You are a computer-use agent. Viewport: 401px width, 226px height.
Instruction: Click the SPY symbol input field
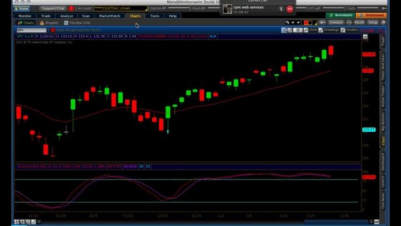(31, 30)
